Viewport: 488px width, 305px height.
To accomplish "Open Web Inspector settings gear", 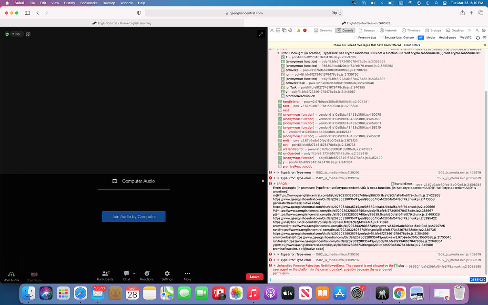I will [485, 30].
